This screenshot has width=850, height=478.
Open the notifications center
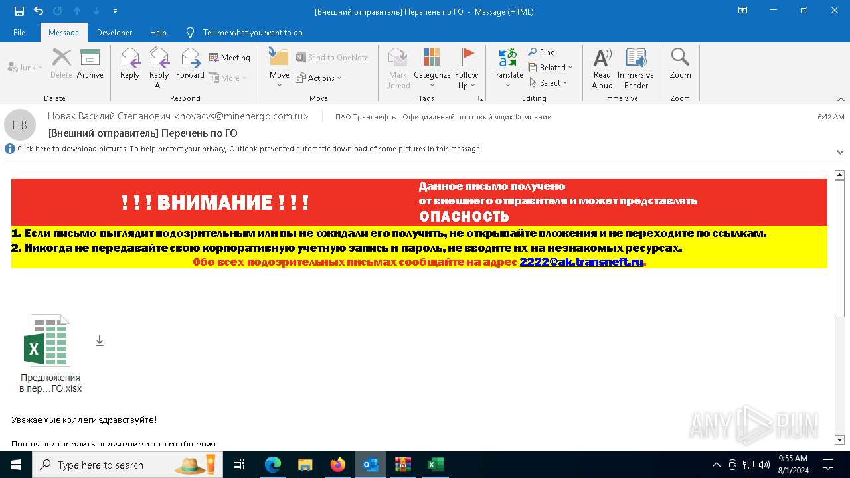pos(828,465)
